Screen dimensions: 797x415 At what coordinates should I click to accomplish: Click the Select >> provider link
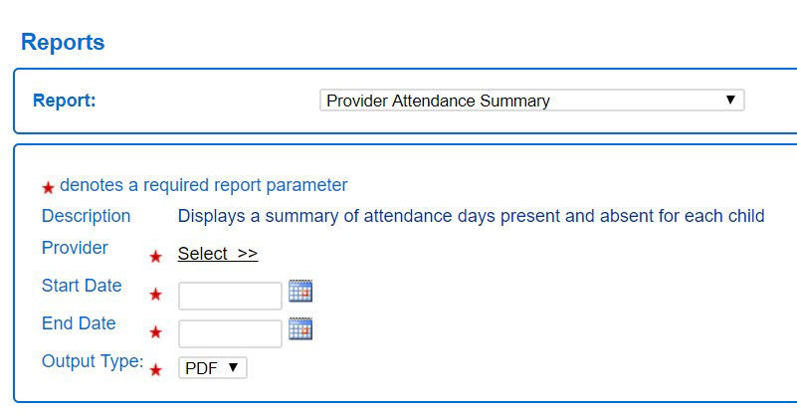[x=217, y=254]
